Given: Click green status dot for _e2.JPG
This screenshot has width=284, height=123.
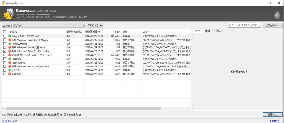Looking at the screenshot, I should (x=10, y=70).
